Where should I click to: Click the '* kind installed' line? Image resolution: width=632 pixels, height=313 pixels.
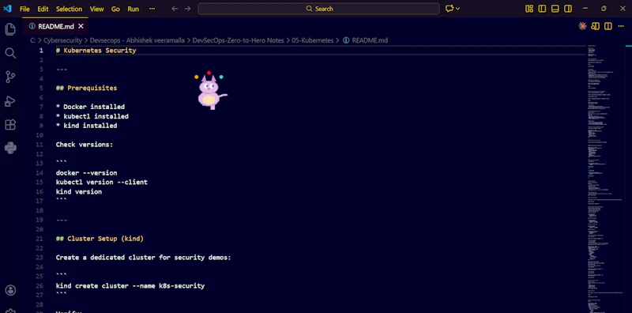(x=86, y=126)
